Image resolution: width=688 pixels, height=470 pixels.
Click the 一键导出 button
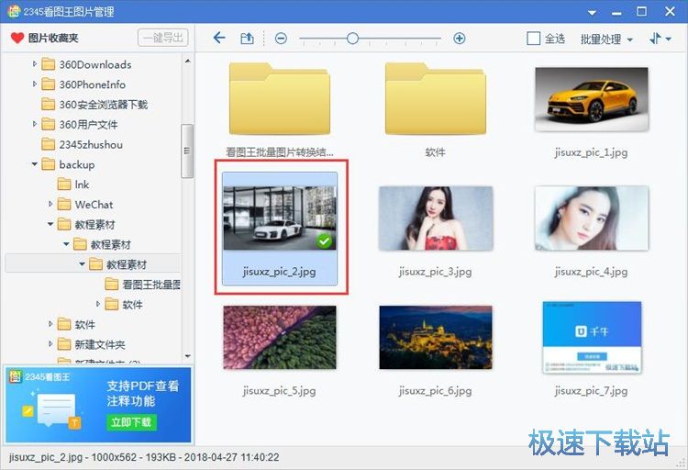[162, 38]
